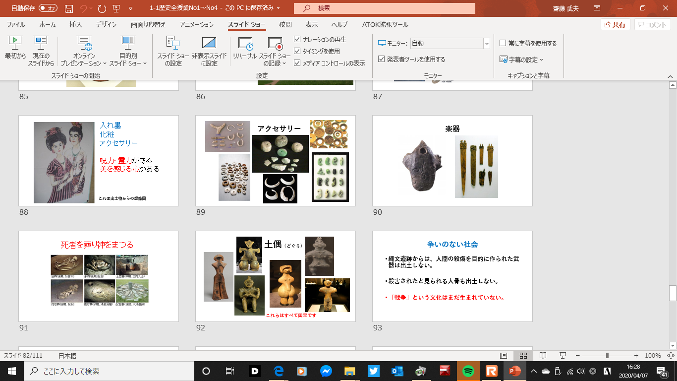Open the デザイン tab
The width and height of the screenshot is (677, 381).
coord(106,25)
